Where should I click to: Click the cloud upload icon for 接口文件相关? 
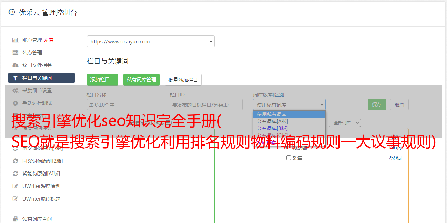pyautogui.click(x=15, y=65)
